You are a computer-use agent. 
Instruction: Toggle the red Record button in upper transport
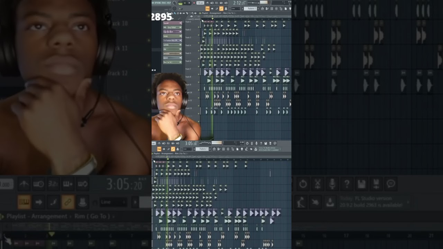[194, 3]
